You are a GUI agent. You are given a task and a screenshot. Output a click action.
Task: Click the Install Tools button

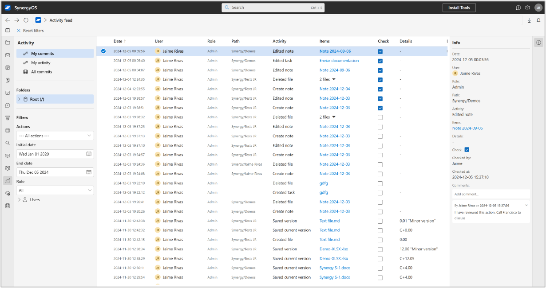[x=459, y=8]
